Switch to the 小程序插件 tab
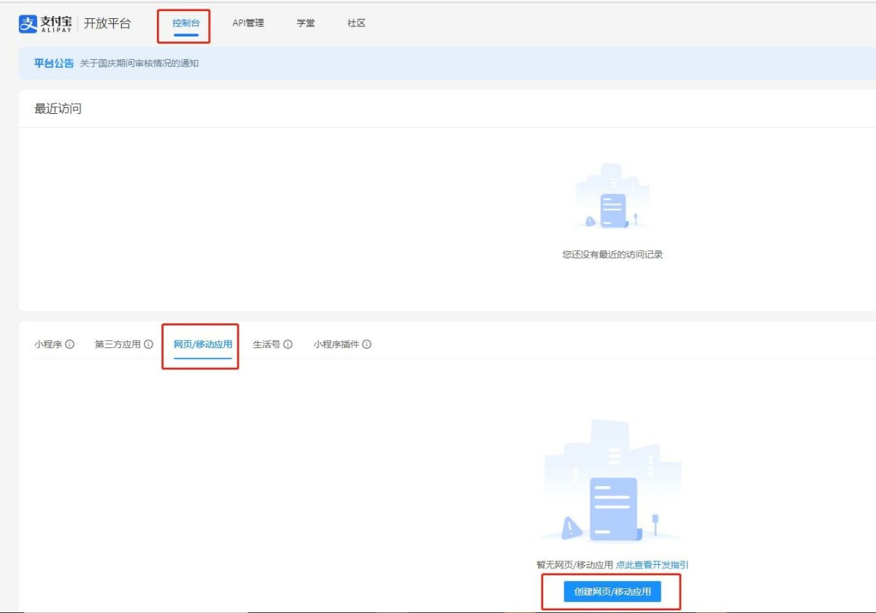This screenshot has height=613, width=876. point(337,344)
